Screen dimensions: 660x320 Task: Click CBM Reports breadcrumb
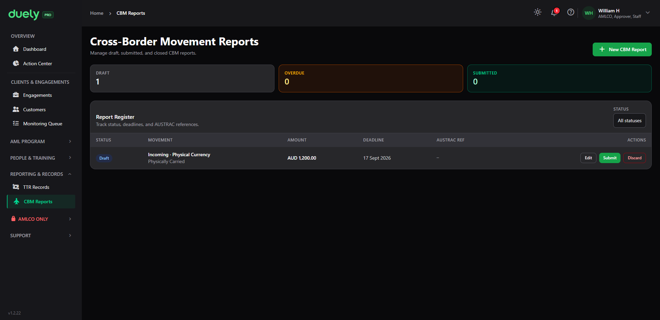point(131,13)
